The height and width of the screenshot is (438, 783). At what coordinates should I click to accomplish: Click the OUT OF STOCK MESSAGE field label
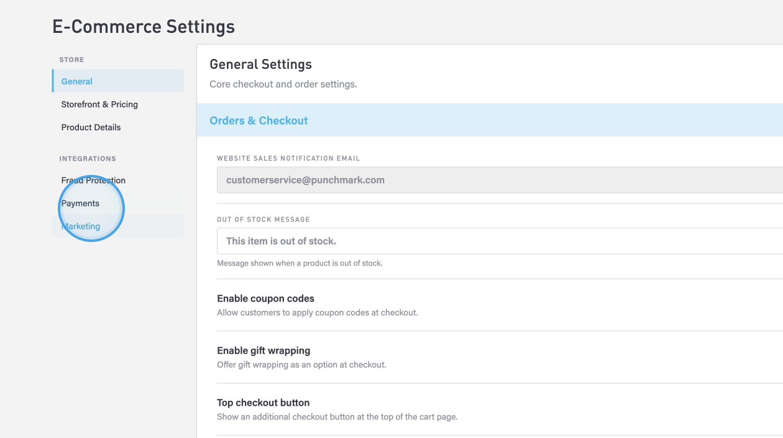(263, 220)
